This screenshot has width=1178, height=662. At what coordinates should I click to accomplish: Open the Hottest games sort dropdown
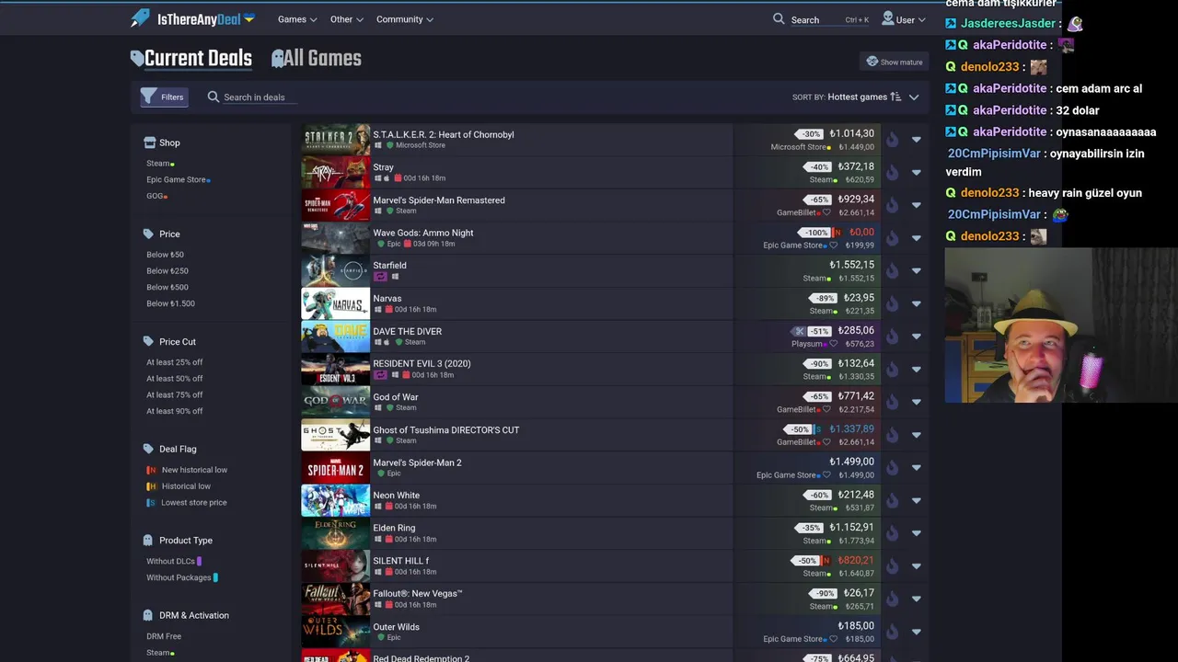(x=856, y=97)
